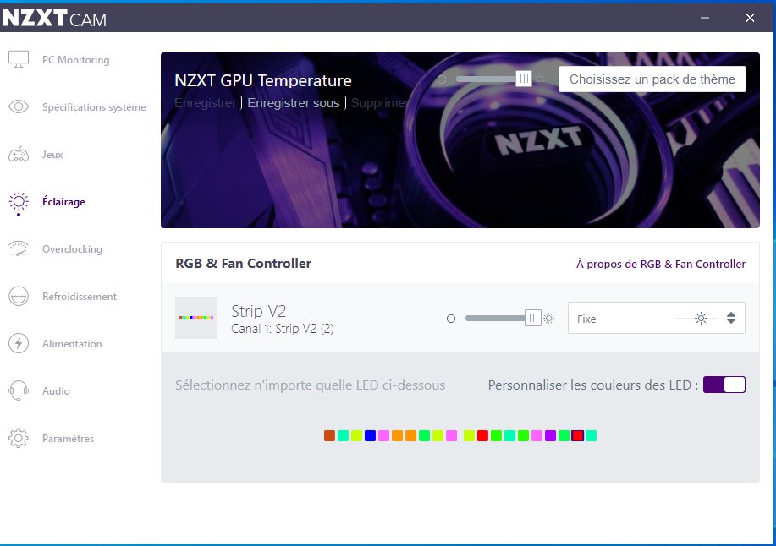Click the Fixe dropdown up-down arrows
Viewport: 776px width, 546px height.
[731, 319]
